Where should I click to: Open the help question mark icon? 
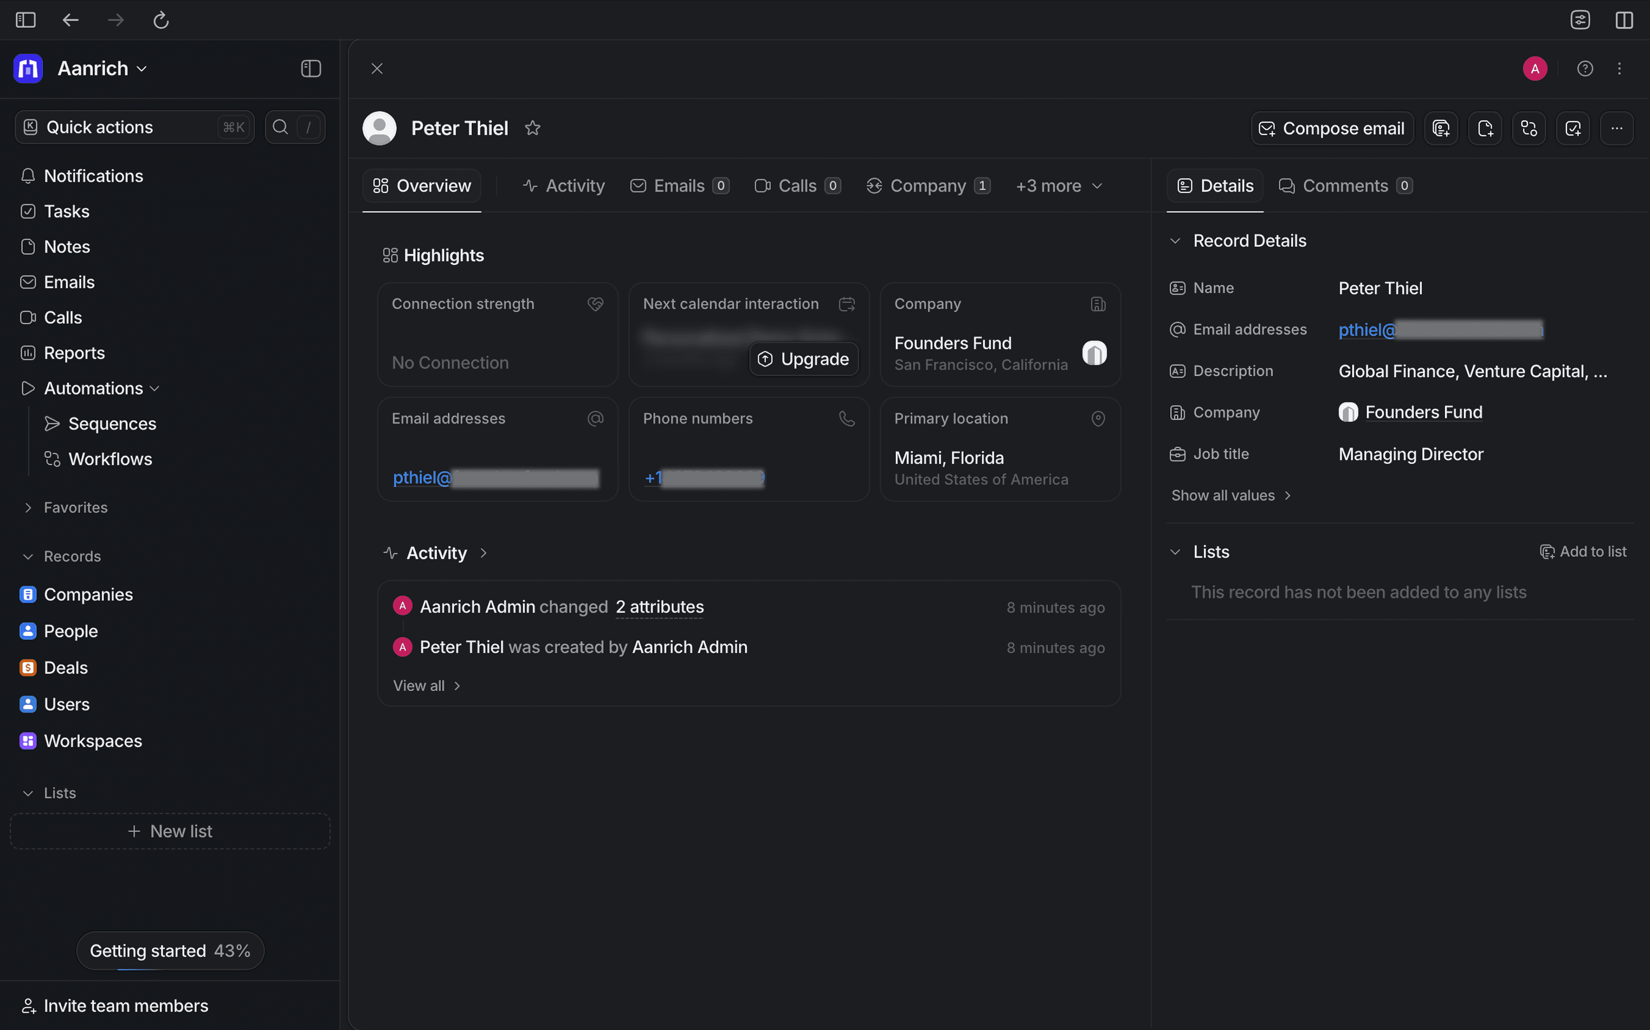(x=1585, y=69)
